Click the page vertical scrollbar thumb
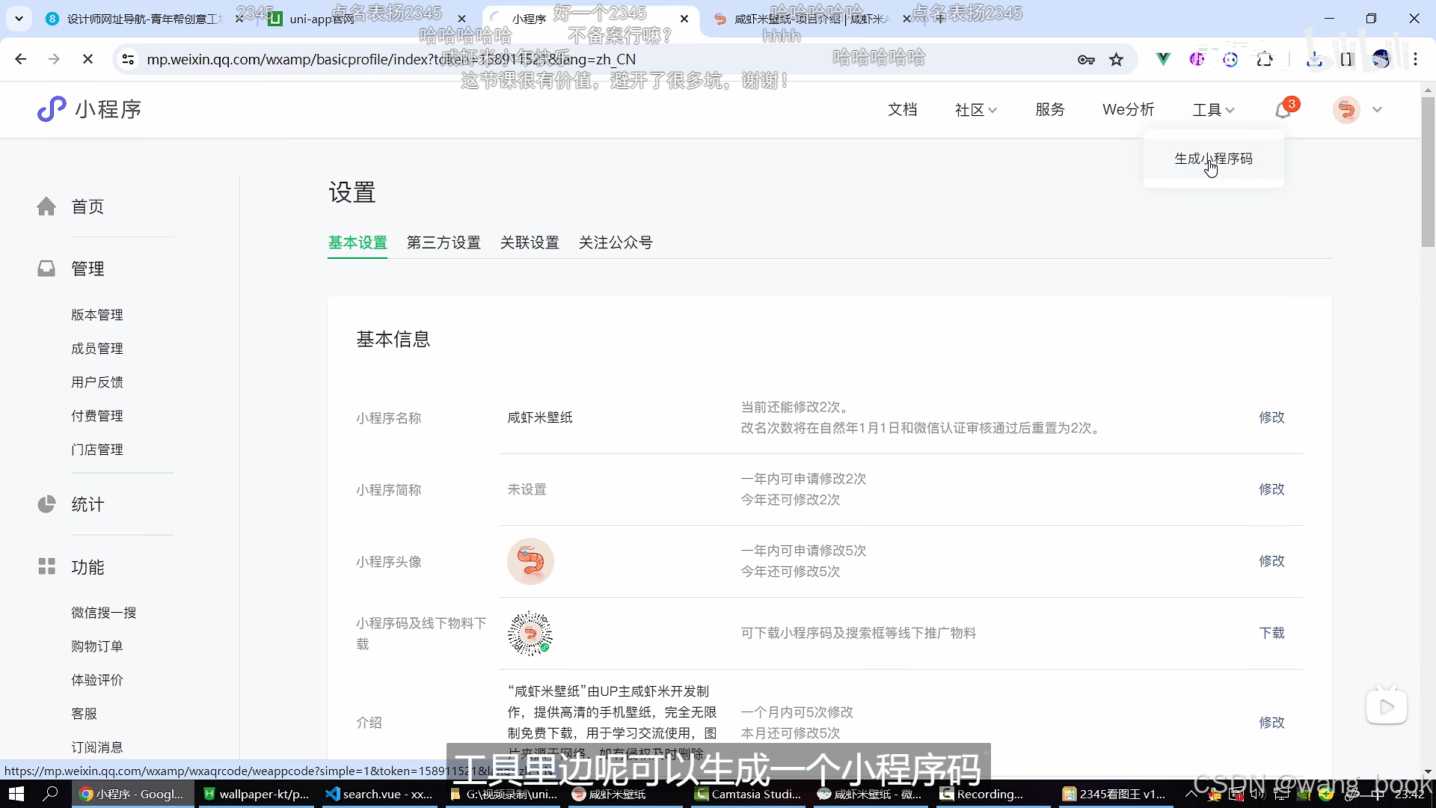 pos(1428,172)
